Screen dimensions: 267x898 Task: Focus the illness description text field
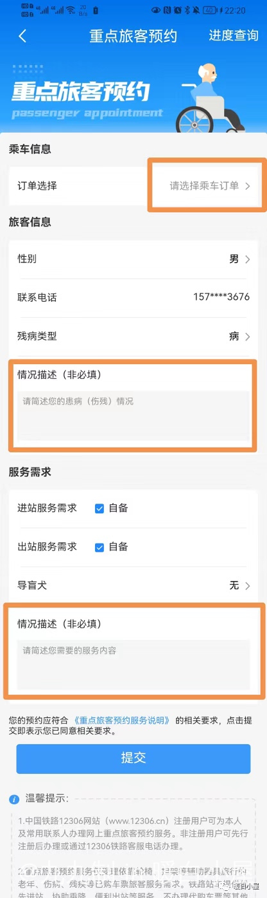(133, 415)
